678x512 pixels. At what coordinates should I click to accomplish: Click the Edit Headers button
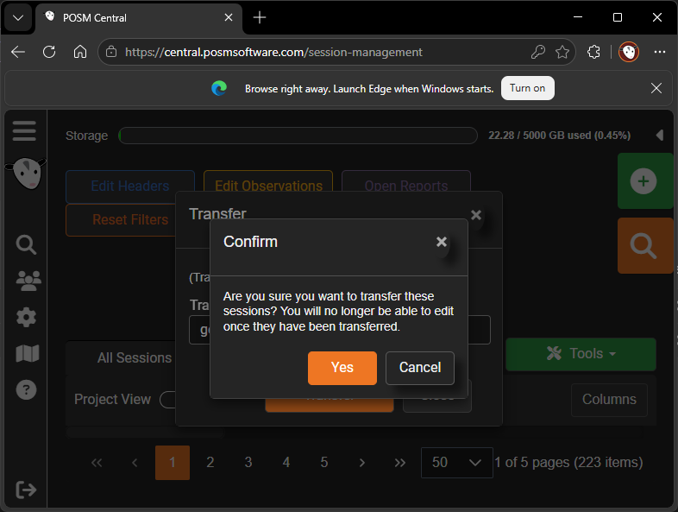130,186
